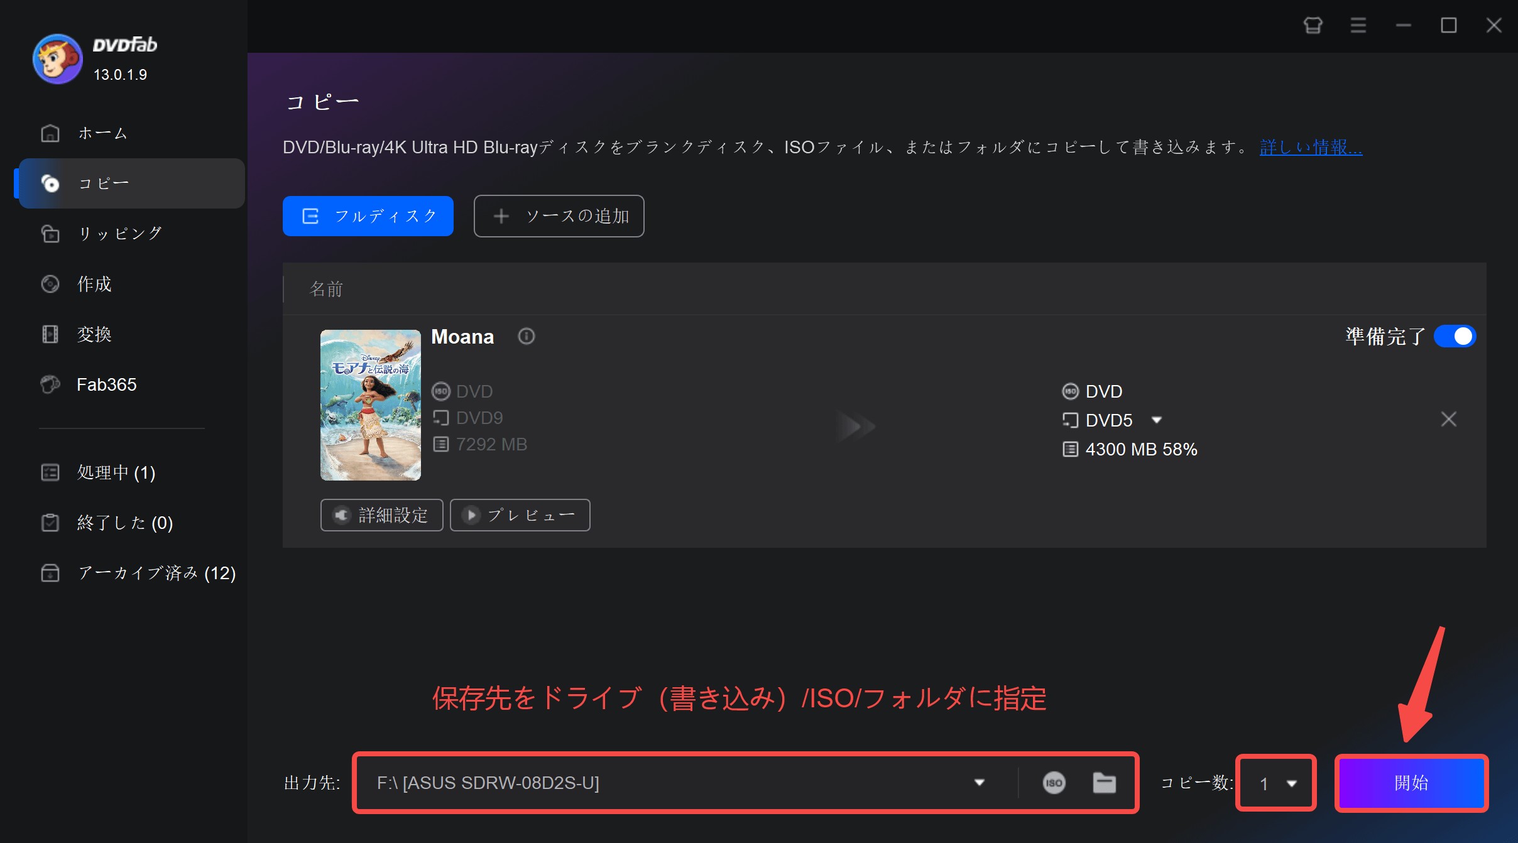
Task: Click the Moana cover thumbnail
Action: tap(370, 405)
